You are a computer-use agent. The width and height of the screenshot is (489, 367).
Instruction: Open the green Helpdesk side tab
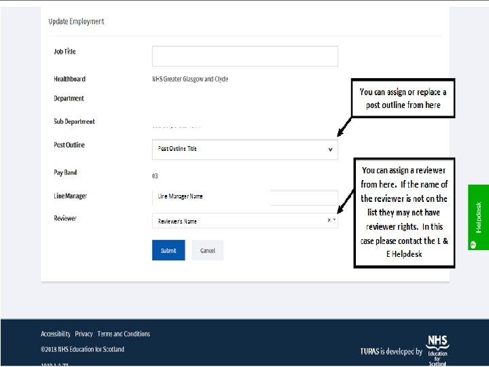coord(478,217)
